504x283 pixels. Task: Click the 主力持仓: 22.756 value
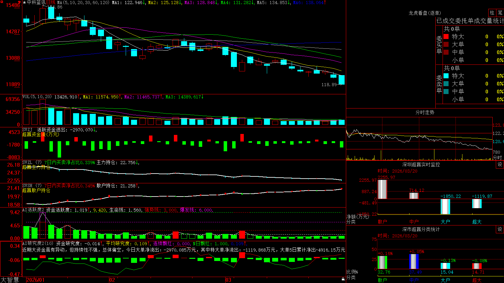(117, 163)
